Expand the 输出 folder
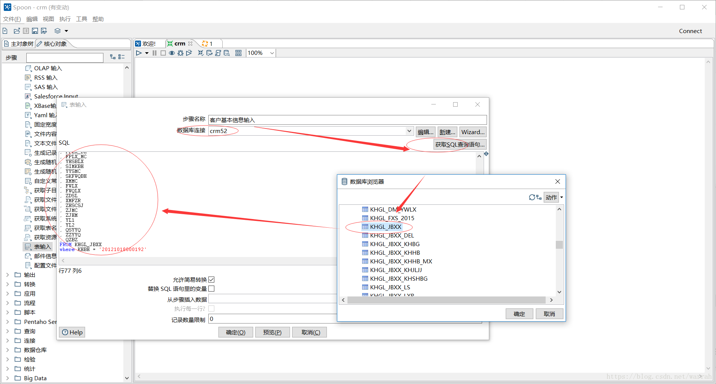Viewport: 716px width, 384px height. [x=8, y=275]
